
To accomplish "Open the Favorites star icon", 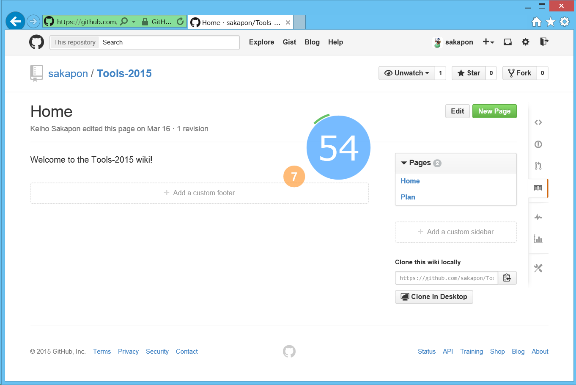I will [551, 22].
